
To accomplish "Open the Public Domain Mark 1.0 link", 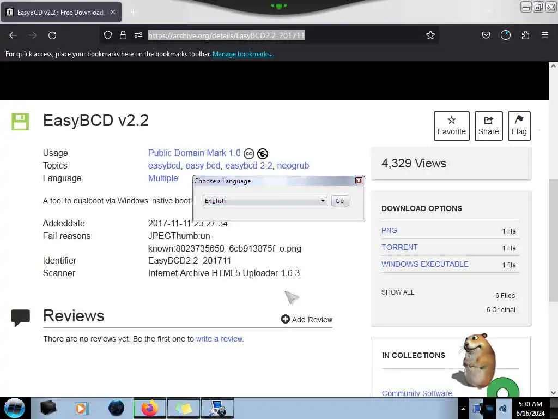I will [x=195, y=153].
